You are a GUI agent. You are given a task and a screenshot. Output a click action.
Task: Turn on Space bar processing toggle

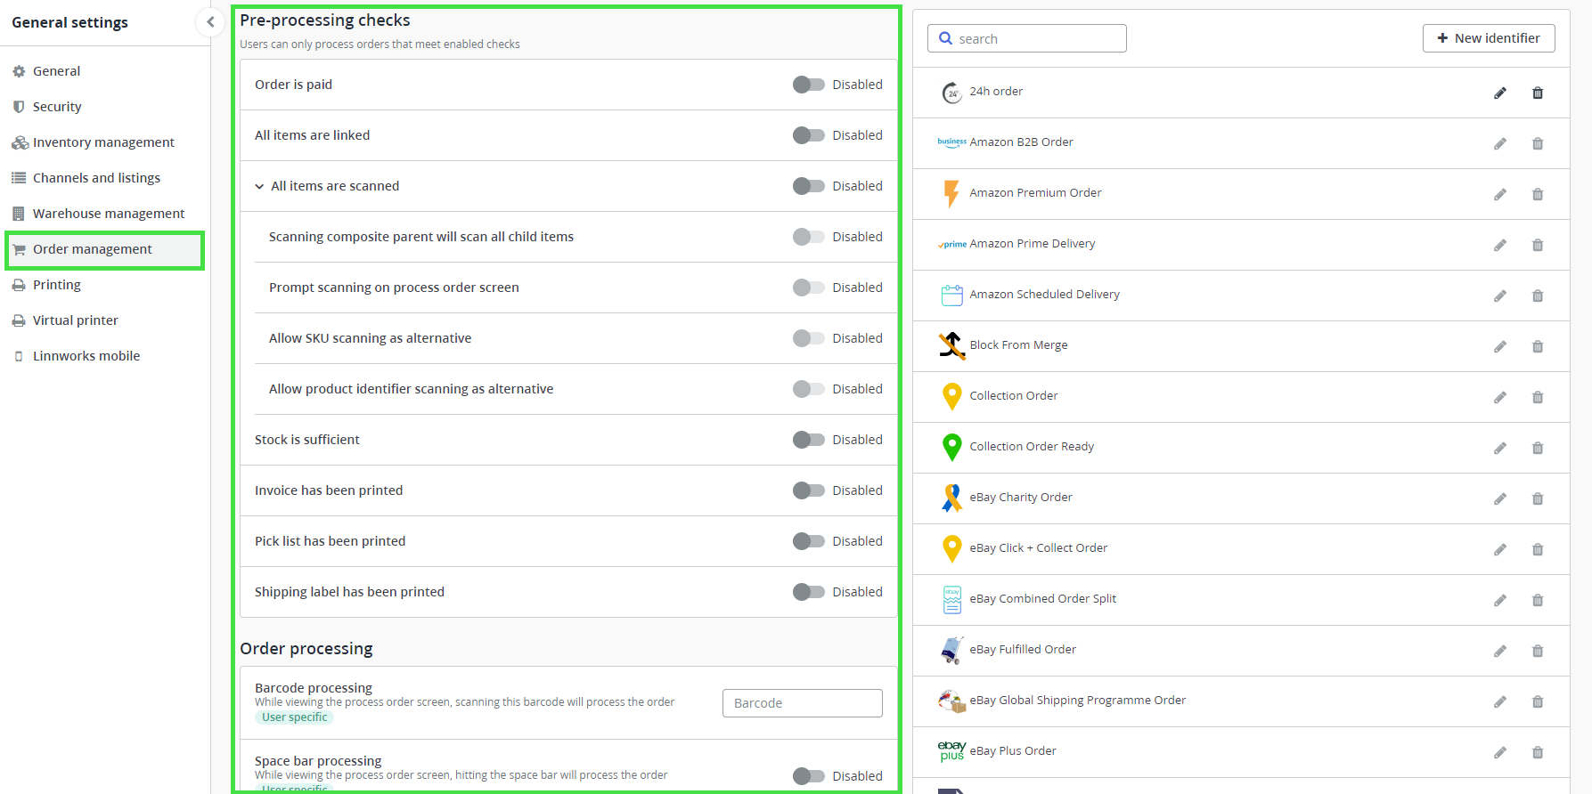(809, 776)
